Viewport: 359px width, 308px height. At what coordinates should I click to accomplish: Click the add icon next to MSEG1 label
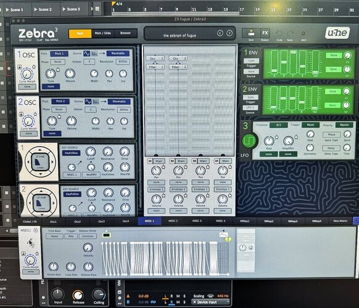pos(36,230)
